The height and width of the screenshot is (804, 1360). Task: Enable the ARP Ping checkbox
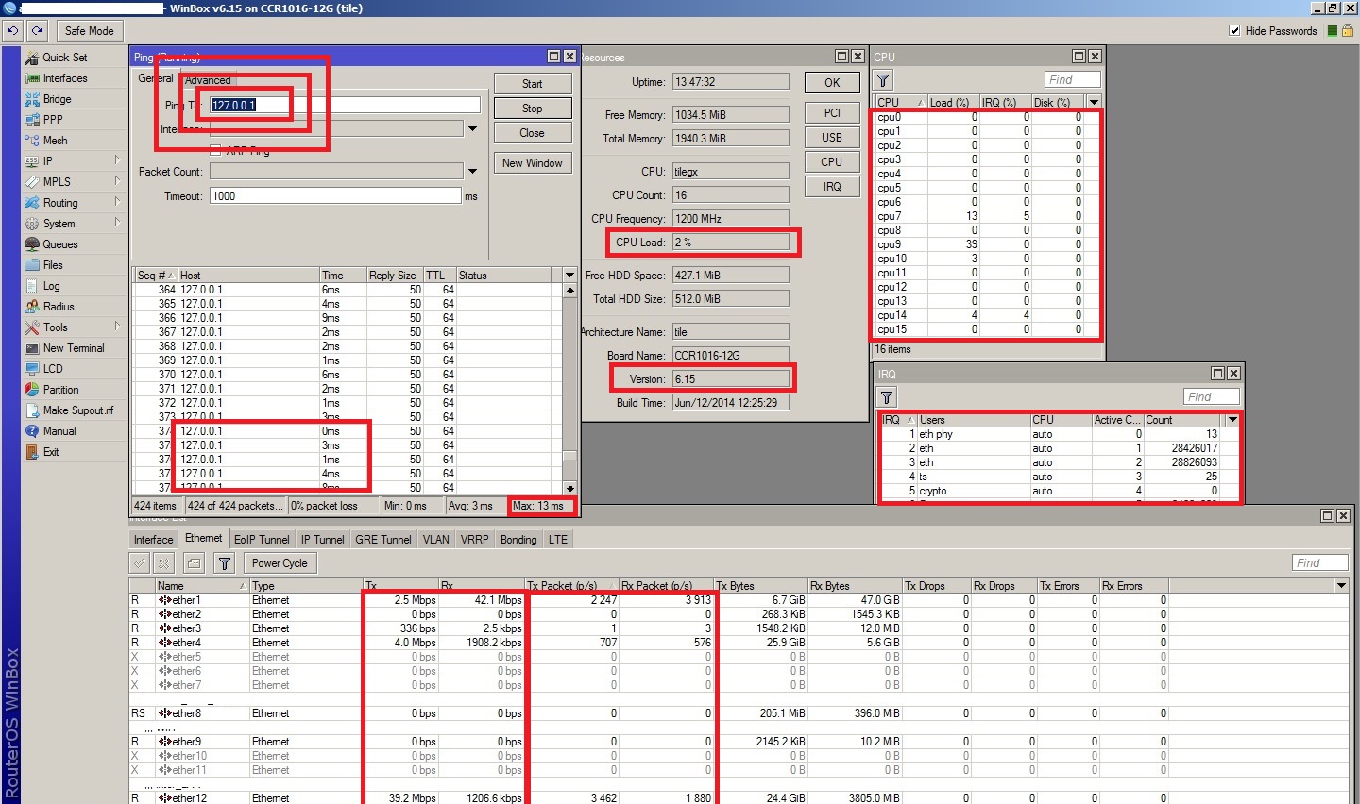(215, 150)
